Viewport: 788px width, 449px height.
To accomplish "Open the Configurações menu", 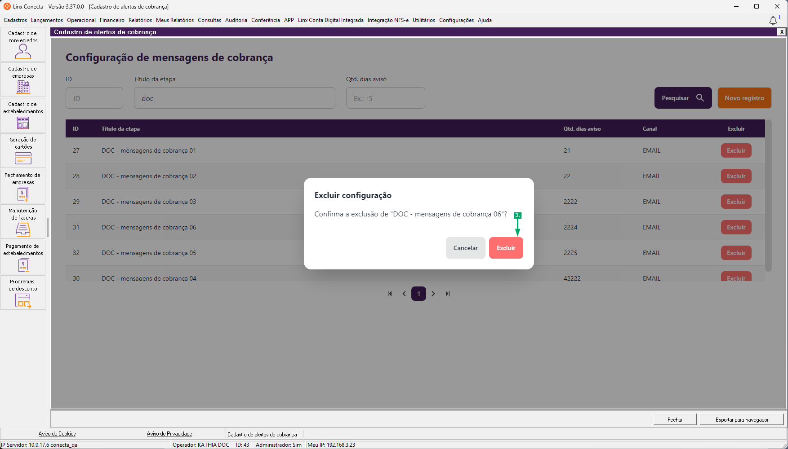I will 456,20.
